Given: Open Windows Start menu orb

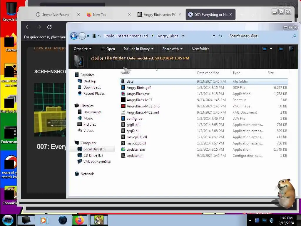Looking at the screenshot, I should click(8, 220).
